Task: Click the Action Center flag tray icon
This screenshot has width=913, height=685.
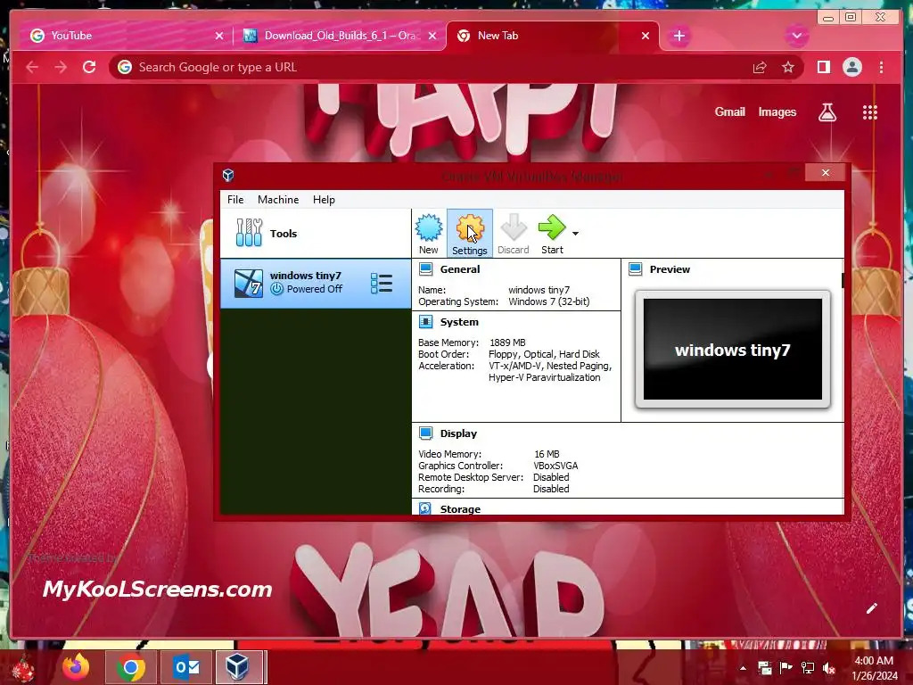Action: [786, 668]
